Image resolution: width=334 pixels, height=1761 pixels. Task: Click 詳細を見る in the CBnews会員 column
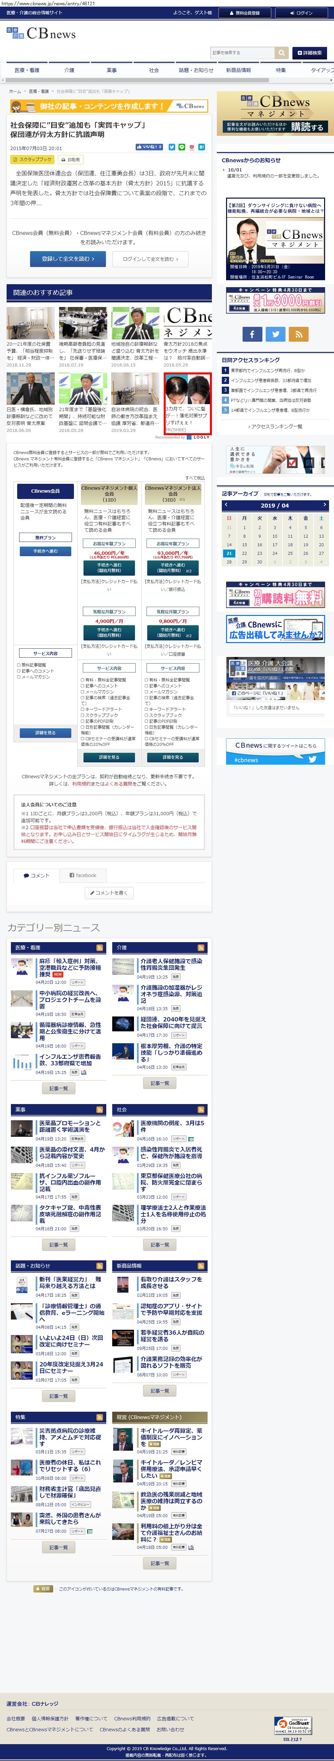pyautogui.click(x=46, y=732)
